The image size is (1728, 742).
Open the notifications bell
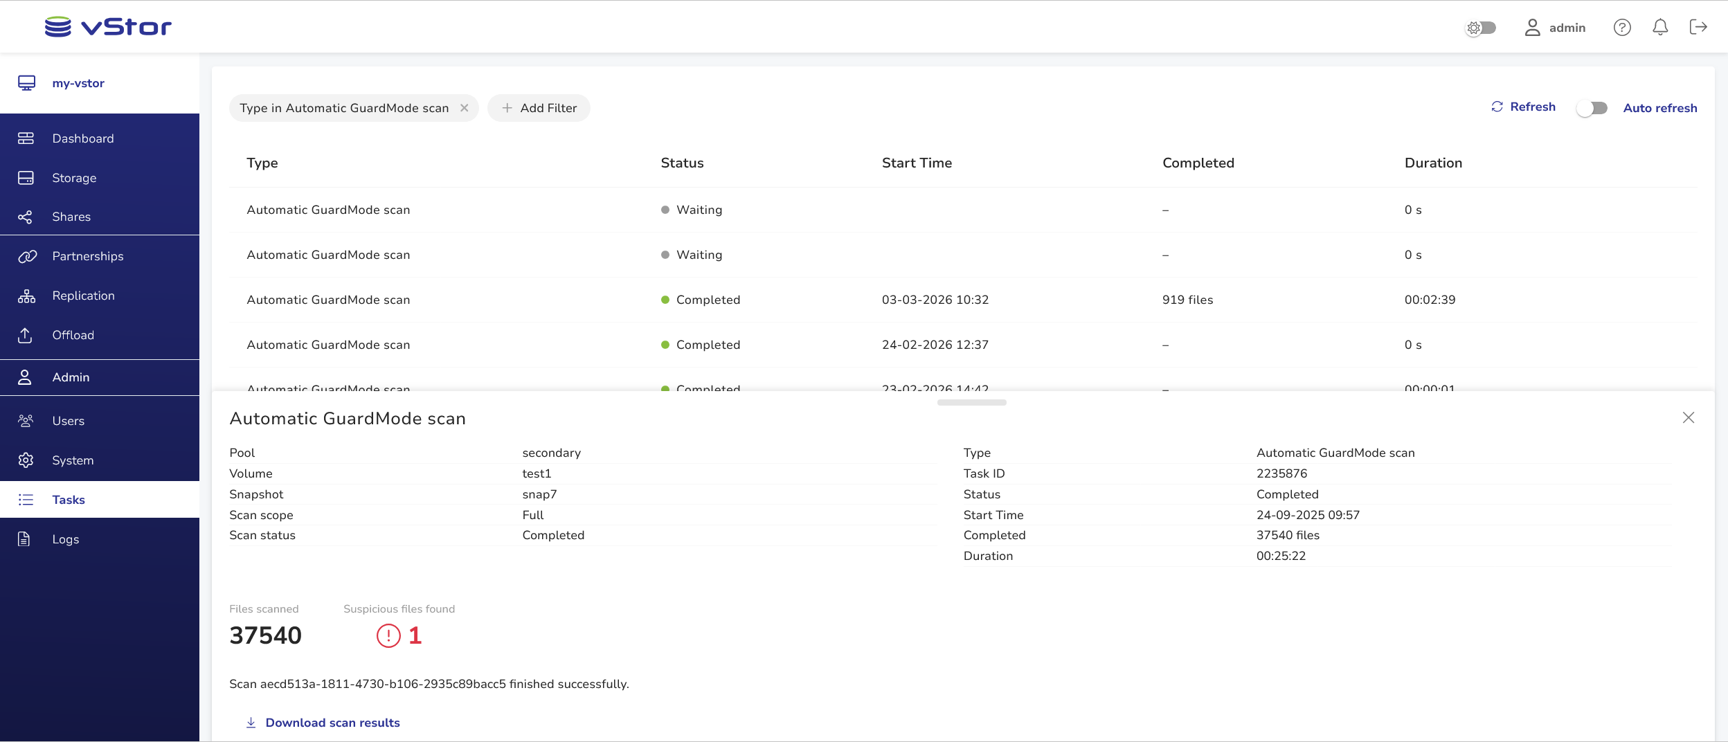1660,28
